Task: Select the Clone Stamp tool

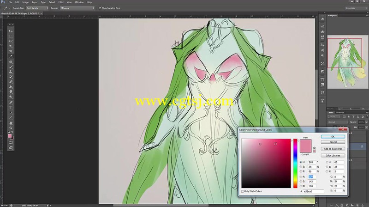Action: (x=11, y=72)
